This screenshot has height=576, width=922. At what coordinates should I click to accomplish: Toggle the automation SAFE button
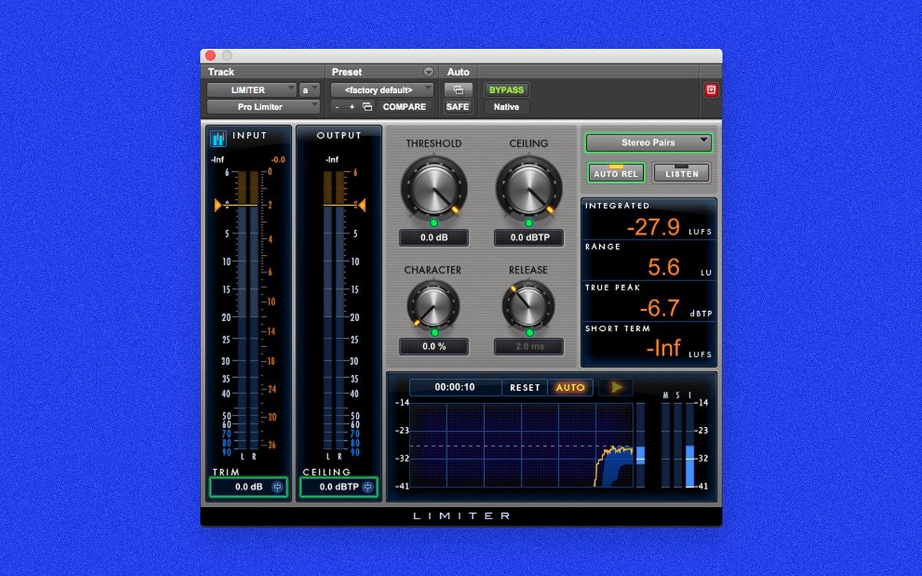[458, 107]
